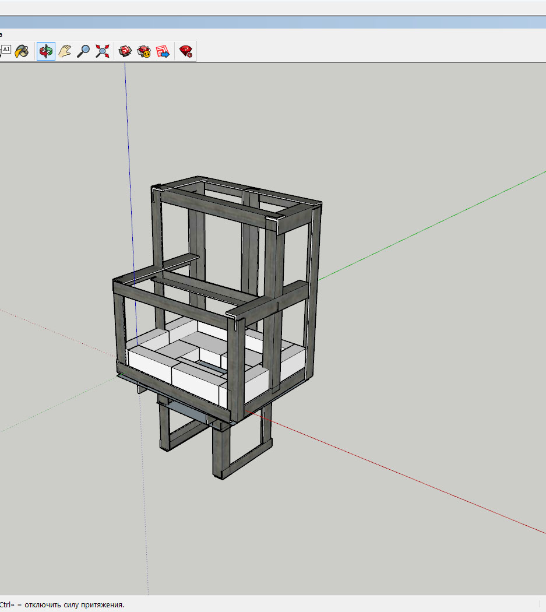Click the top front beam of the frame
The width and height of the screenshot is (546, 612).
[216, 209]
